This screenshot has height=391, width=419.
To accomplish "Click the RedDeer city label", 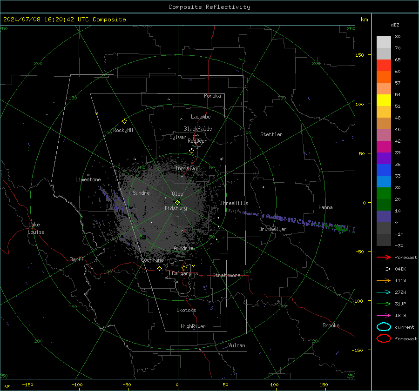I will click(x=197, y=141).
